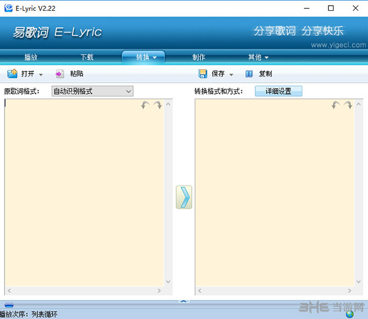Open the 保存 dropdown arrow
Viewport: 368px width, 319px height.
tap(231, 75)
